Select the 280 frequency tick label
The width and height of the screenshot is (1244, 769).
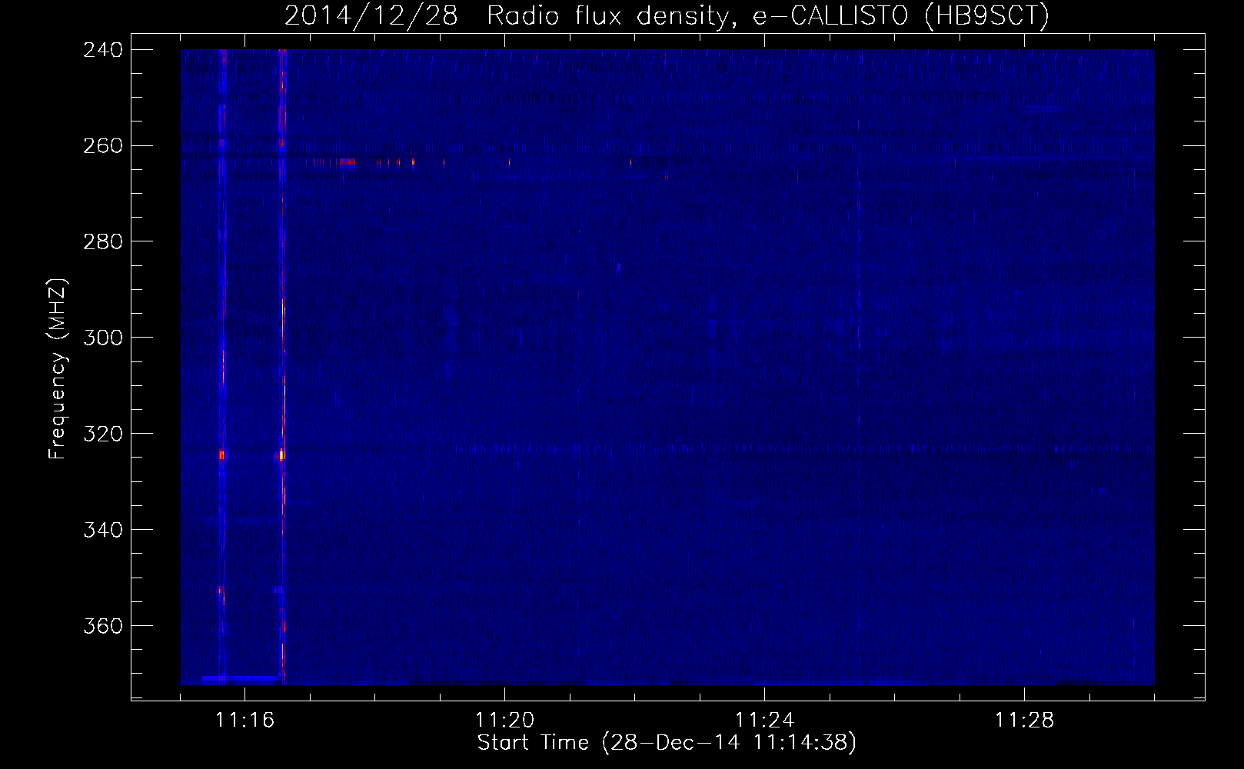click(x=103, y=241)
